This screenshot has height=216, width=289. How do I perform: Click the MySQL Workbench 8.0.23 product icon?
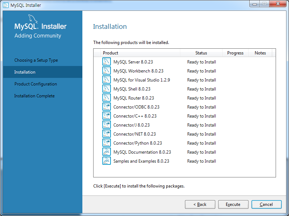107,71
